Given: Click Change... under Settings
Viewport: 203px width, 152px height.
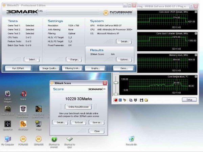Looking at the screenshot, I should (x=74, y=59).
